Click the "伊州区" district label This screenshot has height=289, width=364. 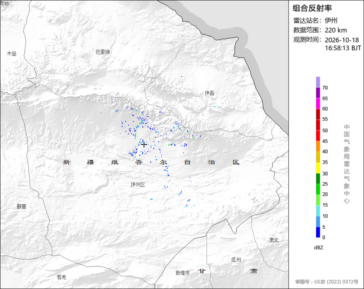pyautogui.click(x=138, y=185)
